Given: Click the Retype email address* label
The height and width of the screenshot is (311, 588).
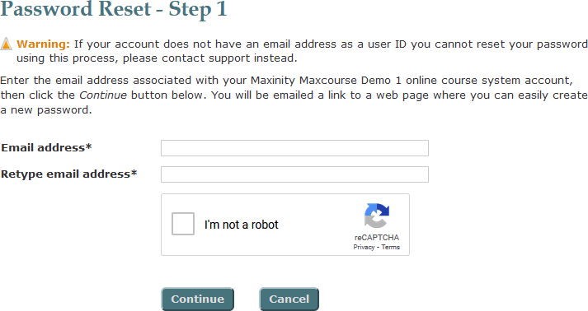Looking at the screenshot, I should click(69, 174).
